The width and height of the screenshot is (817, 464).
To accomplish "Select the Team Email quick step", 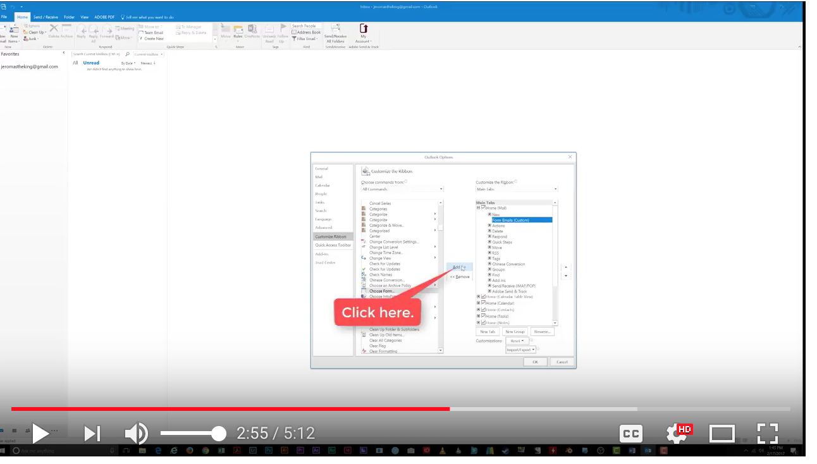I will tap(152, 33).
